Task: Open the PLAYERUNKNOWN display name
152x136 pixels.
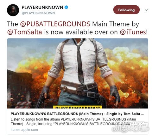Action: pos(42,7)
